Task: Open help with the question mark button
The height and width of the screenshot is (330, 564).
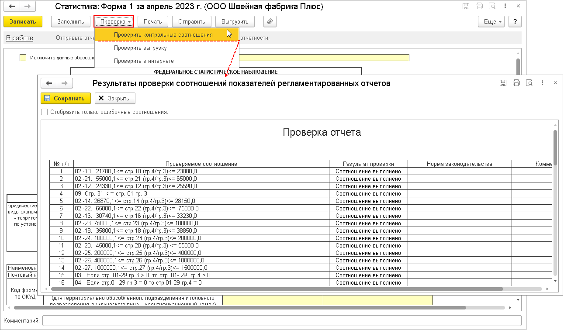Action: pyautogui.click(x=515, y=21)
